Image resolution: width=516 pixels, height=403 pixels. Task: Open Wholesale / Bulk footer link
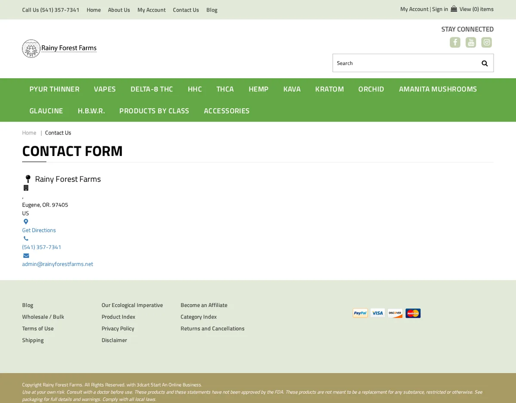43,317
